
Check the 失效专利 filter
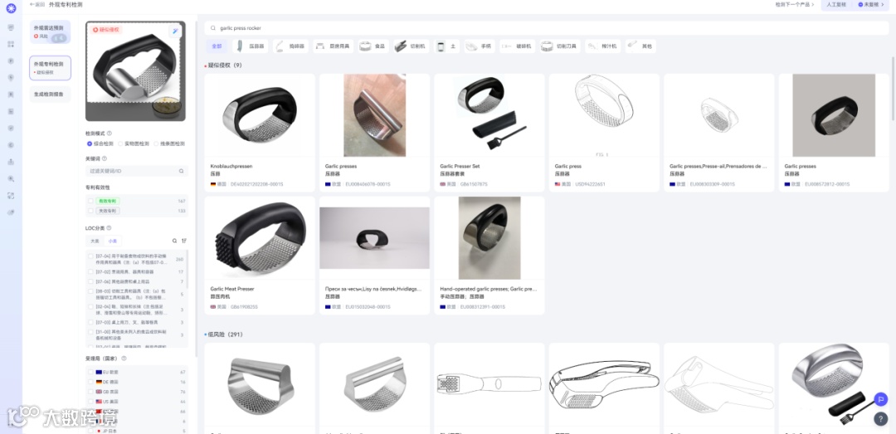click(x=90, y=211)
